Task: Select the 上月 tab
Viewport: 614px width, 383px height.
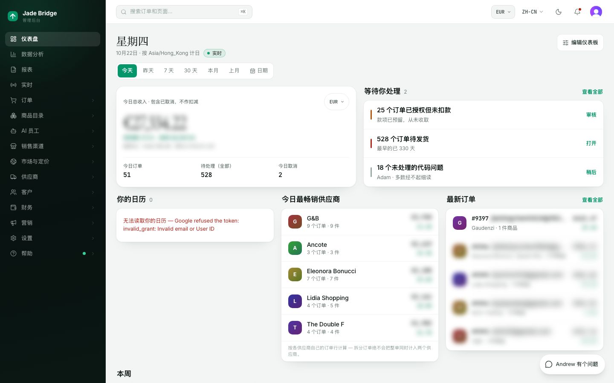Action: pos(234,71)
